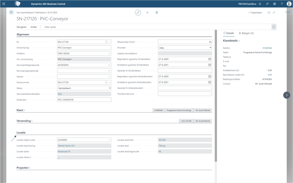Open the Prioriteit dropdown showing Laag
Screen dimensions: 293x183
click(x=185, y=47)
